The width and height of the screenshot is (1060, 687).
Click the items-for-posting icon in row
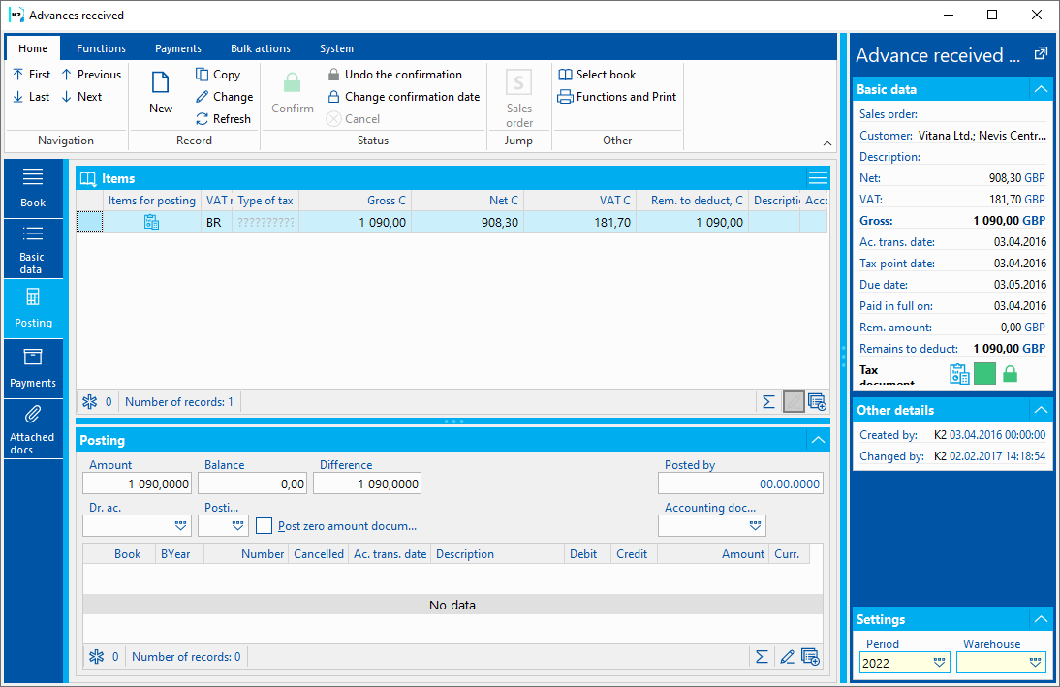(151, 222)
